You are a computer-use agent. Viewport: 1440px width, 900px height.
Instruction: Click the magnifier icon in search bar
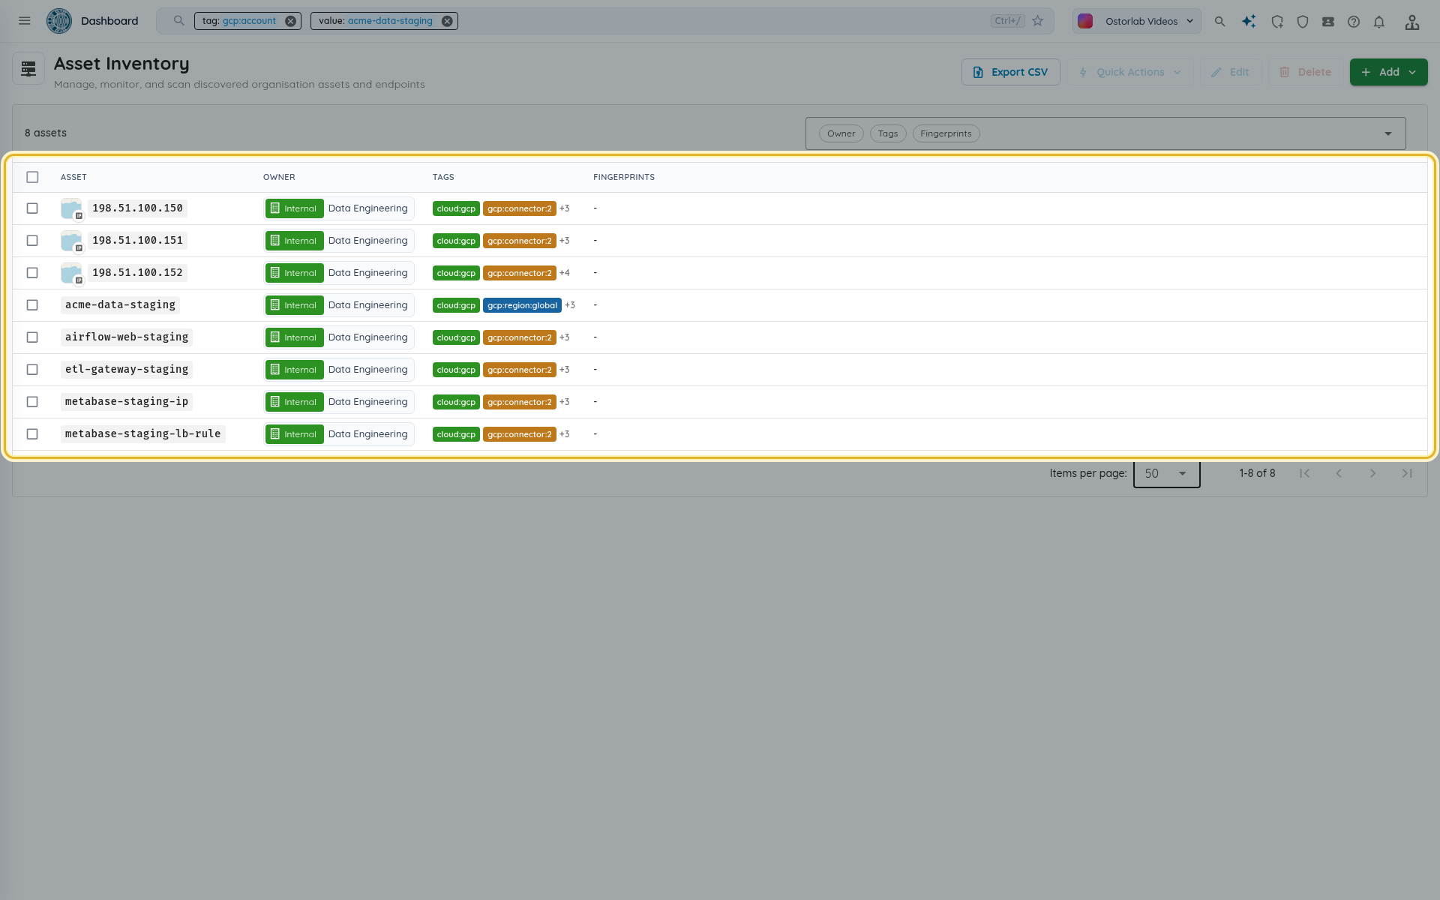pos(178,21)
